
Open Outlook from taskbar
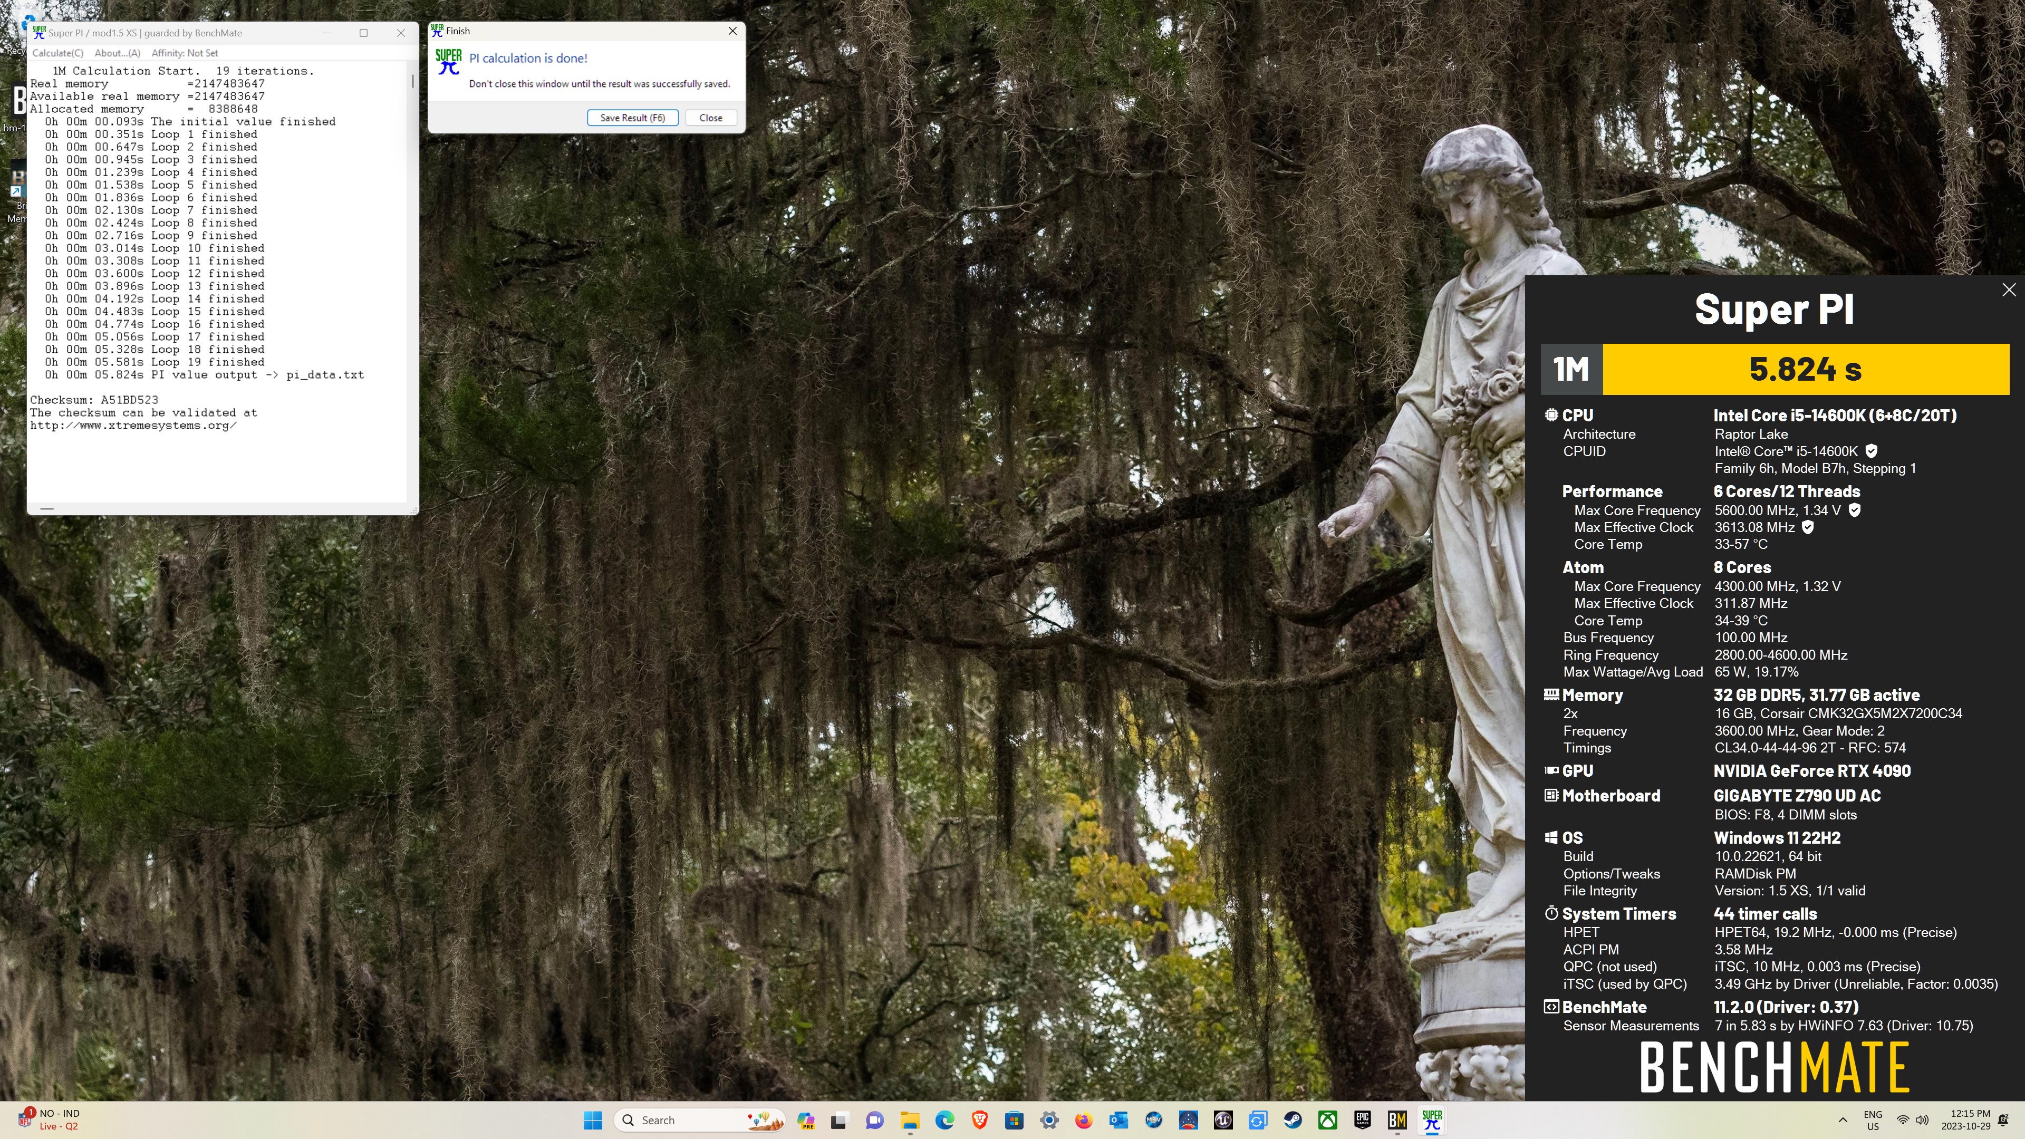(x=1118, y=1120)
